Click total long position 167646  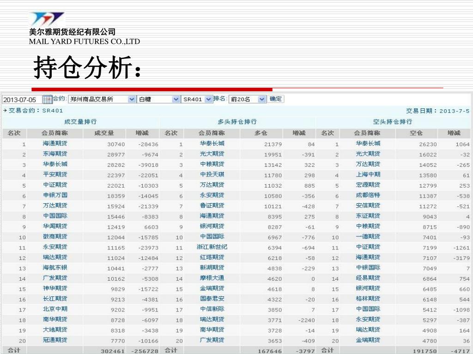(270, 351)
